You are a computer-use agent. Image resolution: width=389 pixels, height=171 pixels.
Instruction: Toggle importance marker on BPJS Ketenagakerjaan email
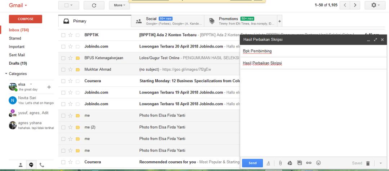click(78, 58)
